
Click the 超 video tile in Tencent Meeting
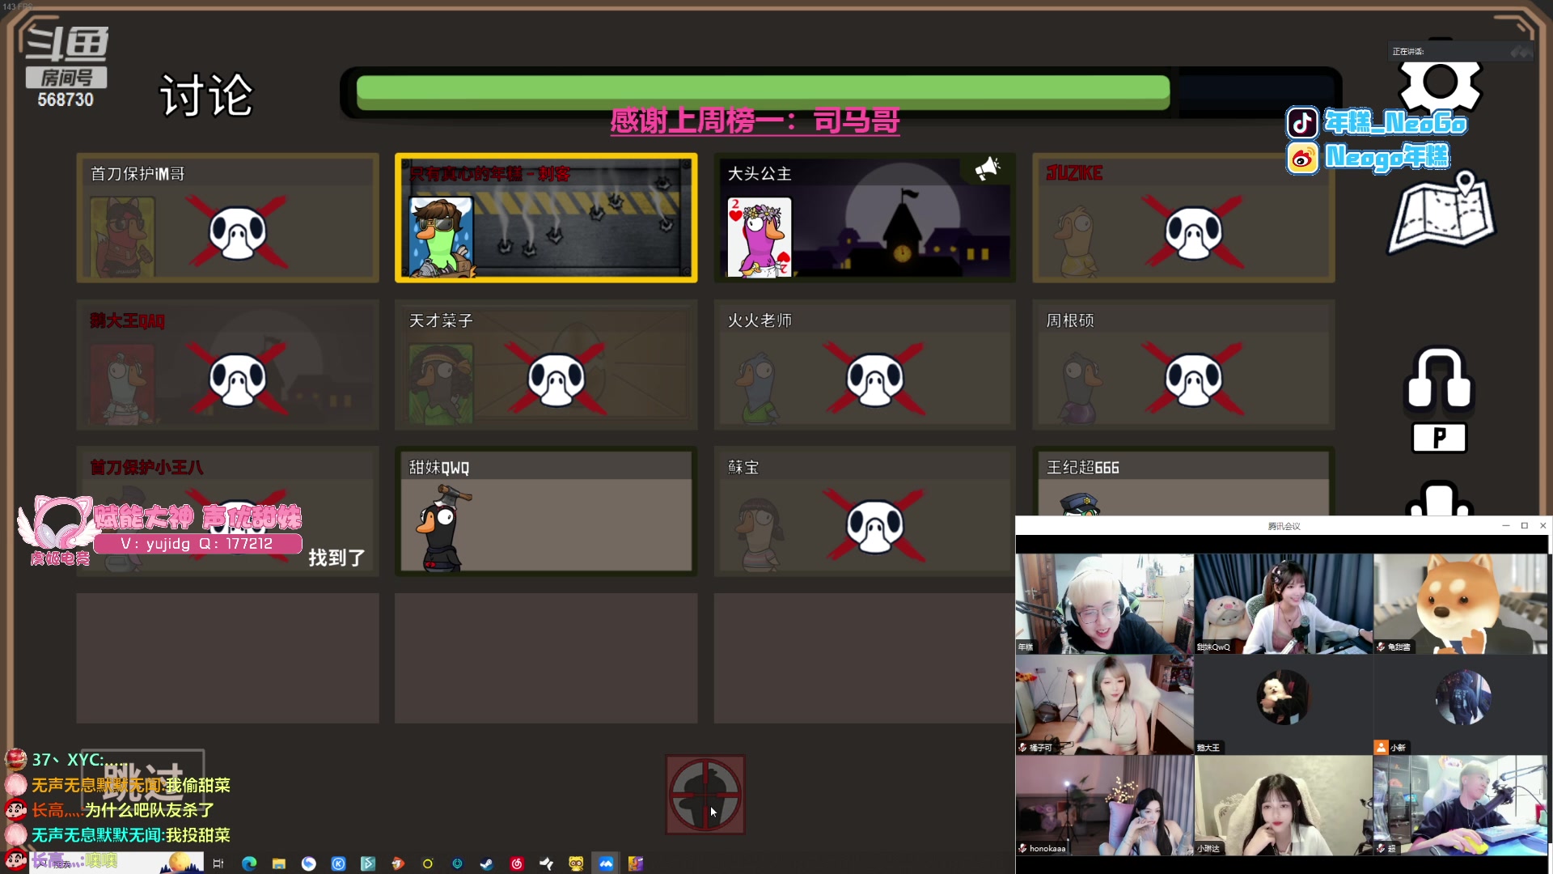click(x=1461, y=805)
